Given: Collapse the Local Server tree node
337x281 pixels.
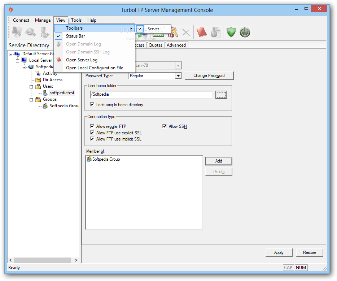Looking at the screenshot, I should coord(17,61).
